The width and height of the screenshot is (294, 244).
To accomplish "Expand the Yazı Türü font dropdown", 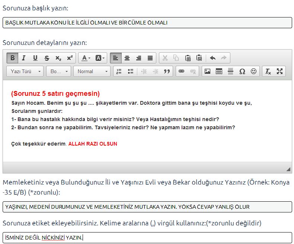I will tap(25, 71).
